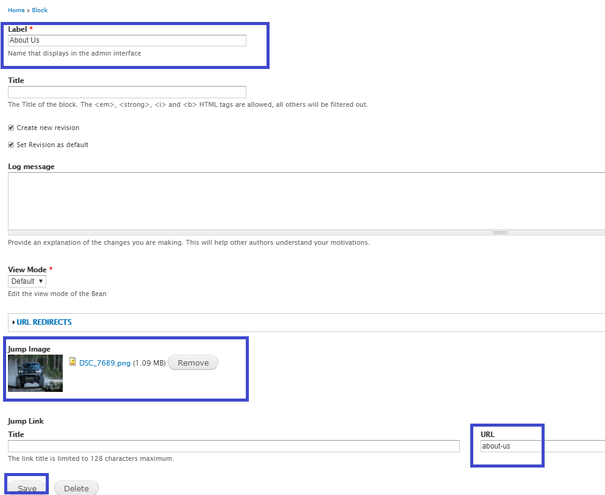Toggle the Create new revision checkbox
The width and height of the screenshot is (605, 495).
pyautogui.click(x=11, y=128)
